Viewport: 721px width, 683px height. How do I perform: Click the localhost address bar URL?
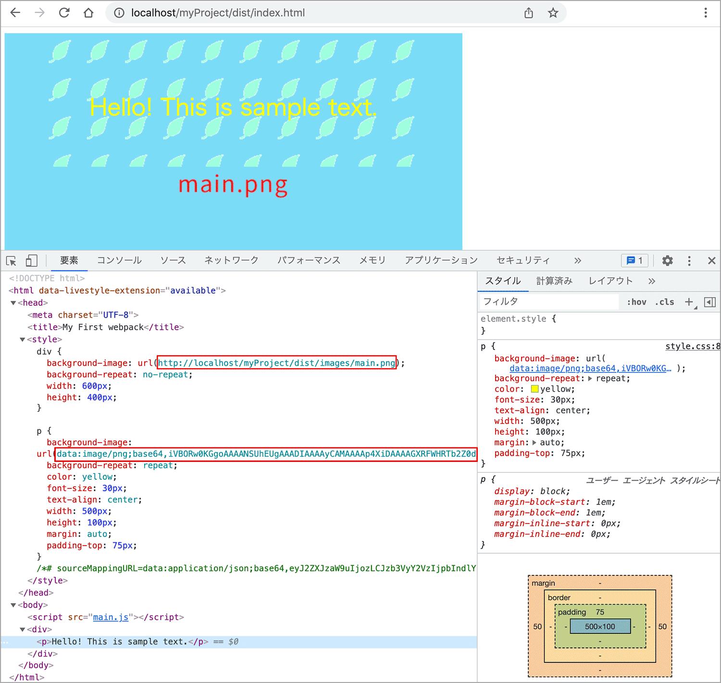pyautogui.click(x=218, y=13)
